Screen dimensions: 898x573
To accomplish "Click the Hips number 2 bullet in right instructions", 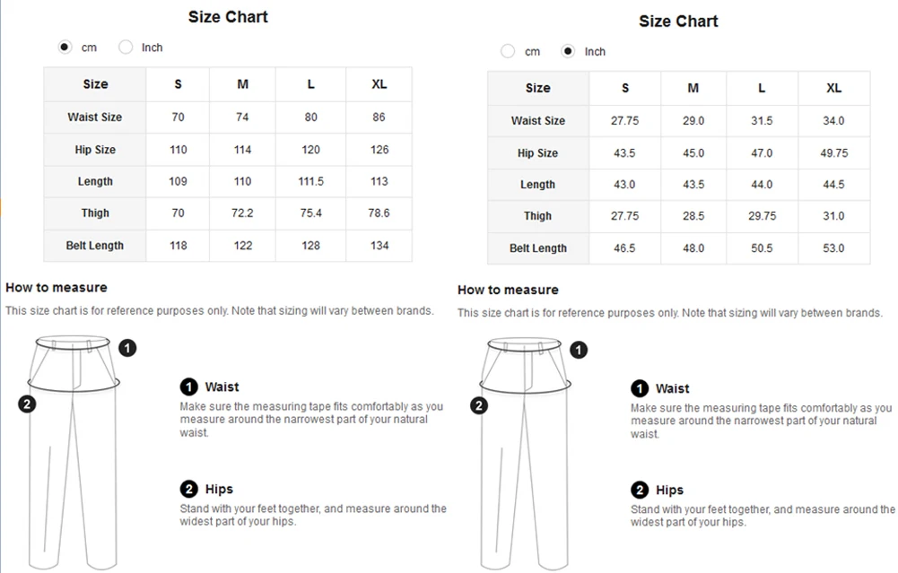I will (x=640, y=490).
